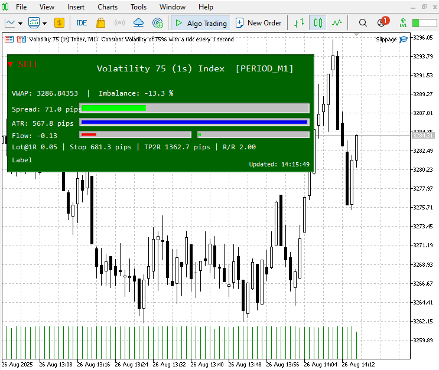Click the blue ATR progress bar
The image size is (439, 370).
[194, 122]
